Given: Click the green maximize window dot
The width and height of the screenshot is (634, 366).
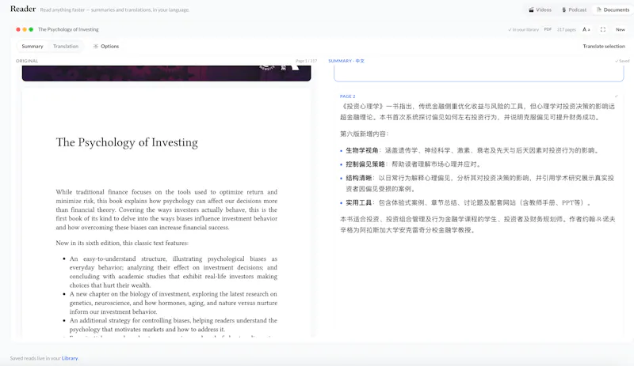Looking at the screenshot, I should point(31,29).
